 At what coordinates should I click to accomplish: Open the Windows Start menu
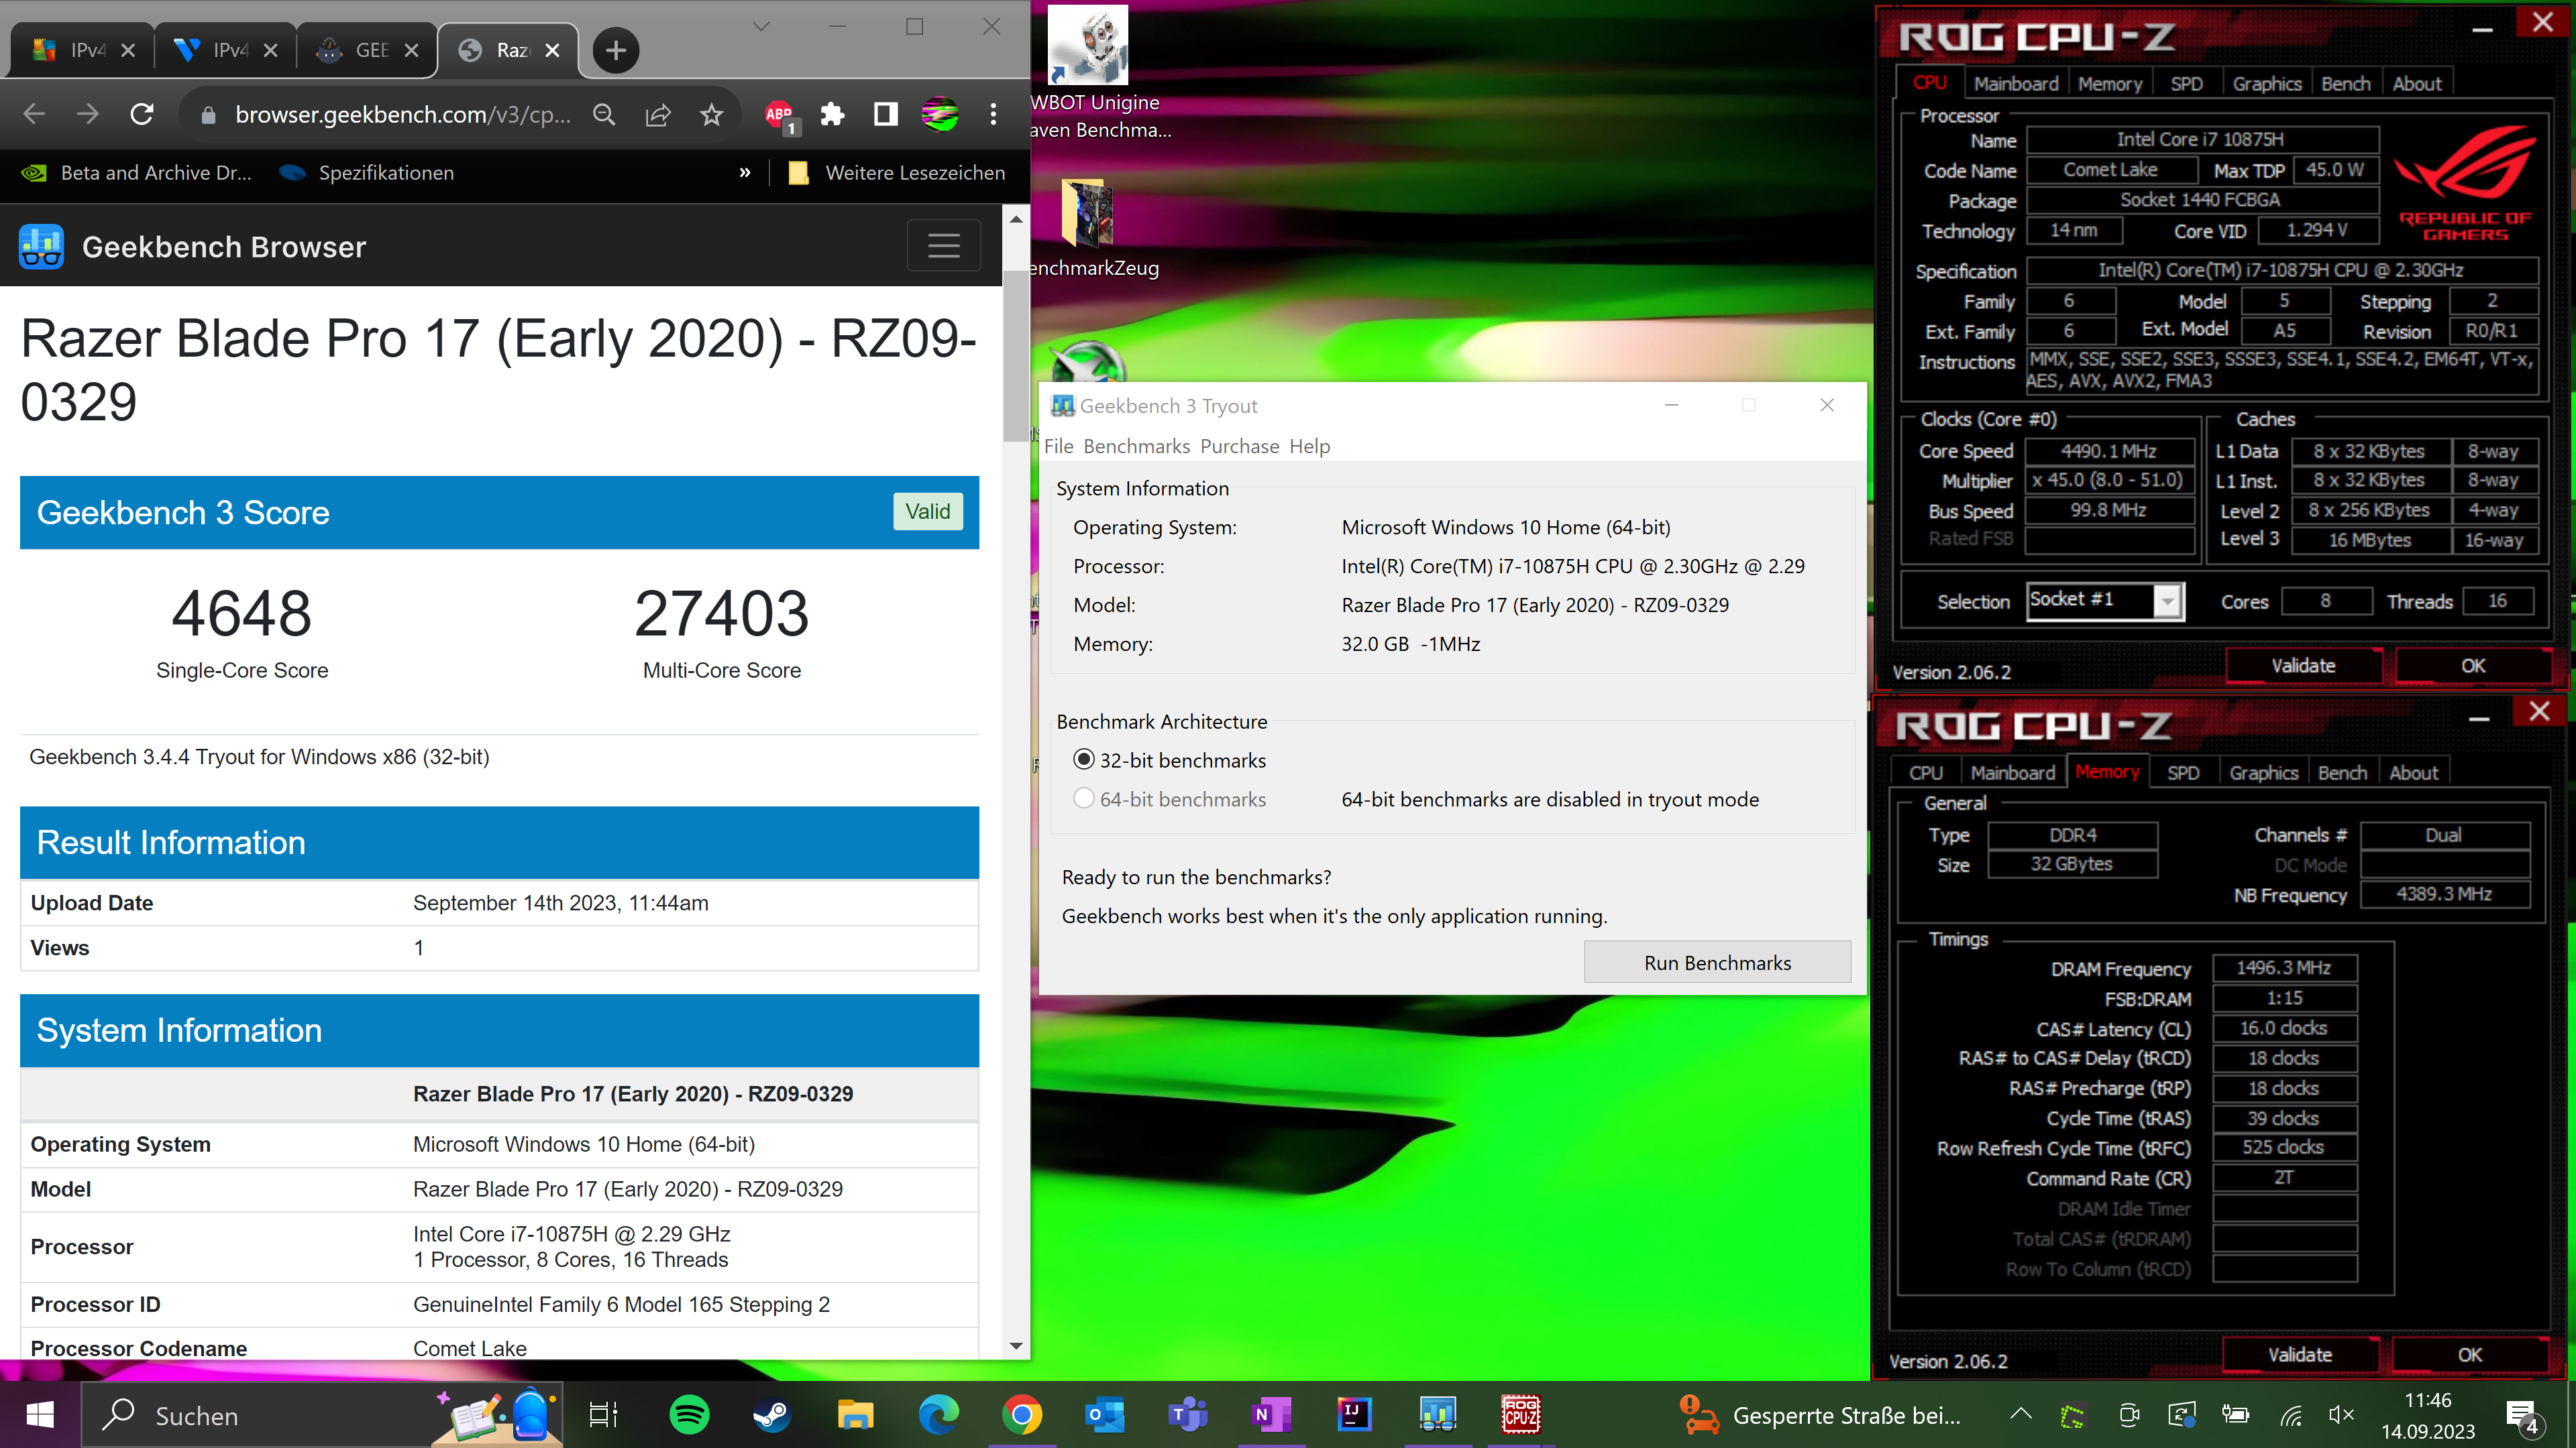(40, 1414)
